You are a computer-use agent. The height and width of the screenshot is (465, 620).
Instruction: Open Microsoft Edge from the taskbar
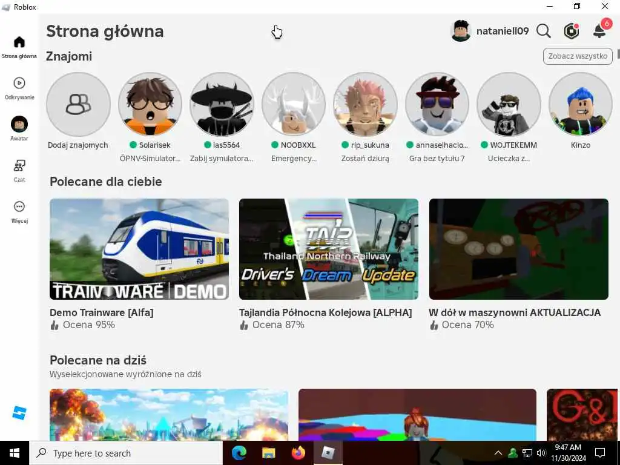(239, 453)
